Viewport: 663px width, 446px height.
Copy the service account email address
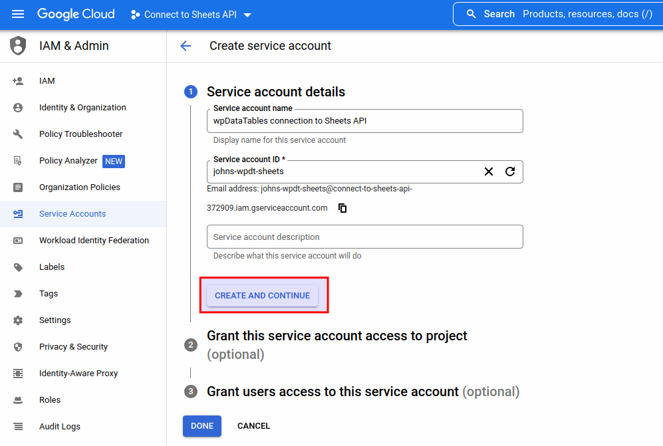point(342,208)
